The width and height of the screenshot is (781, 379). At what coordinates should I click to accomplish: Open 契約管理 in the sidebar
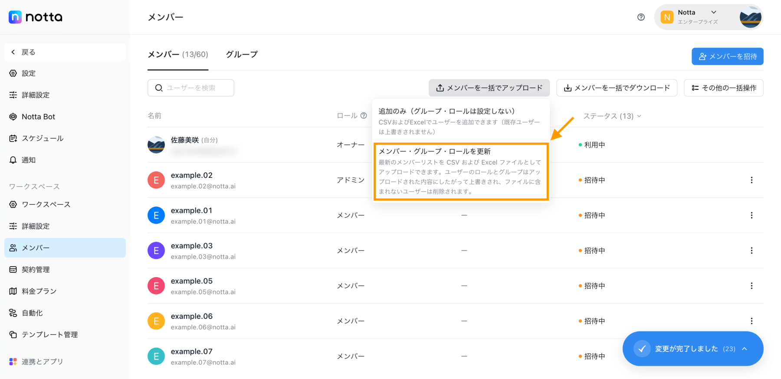pyautogui.click(x=65, y=269)
